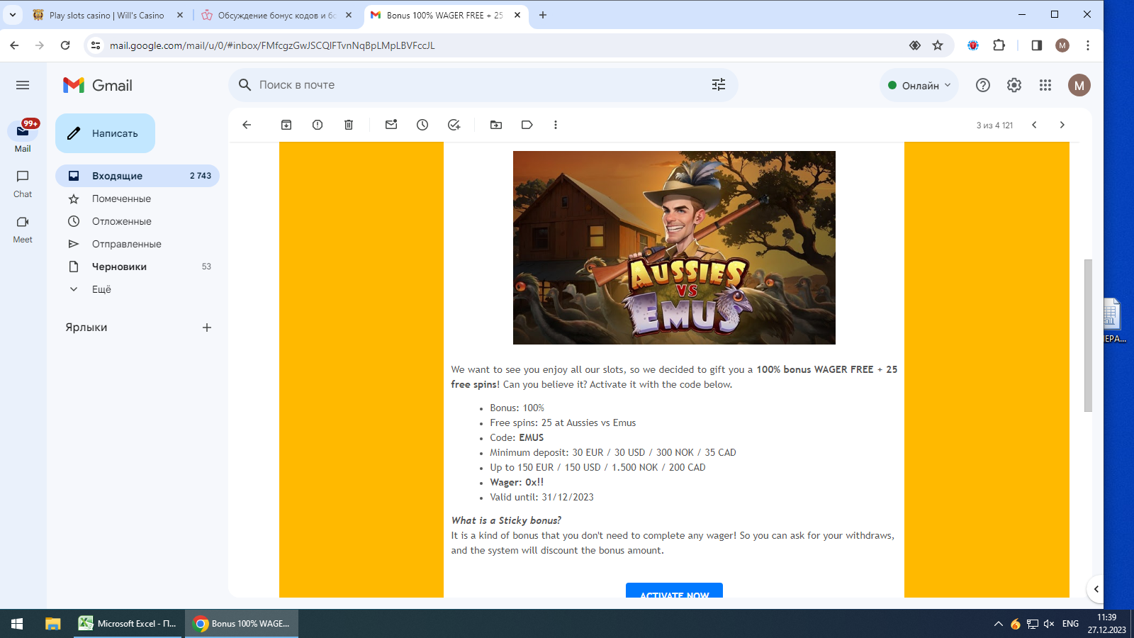Switch to Will's Casino browser tab
Viewport: 1134px width, 638px height.
[x=106, y=15]
